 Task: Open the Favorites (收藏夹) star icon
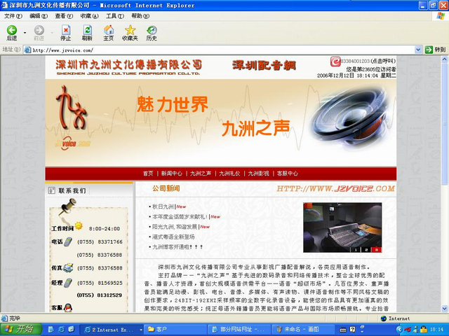click(130, 32)
